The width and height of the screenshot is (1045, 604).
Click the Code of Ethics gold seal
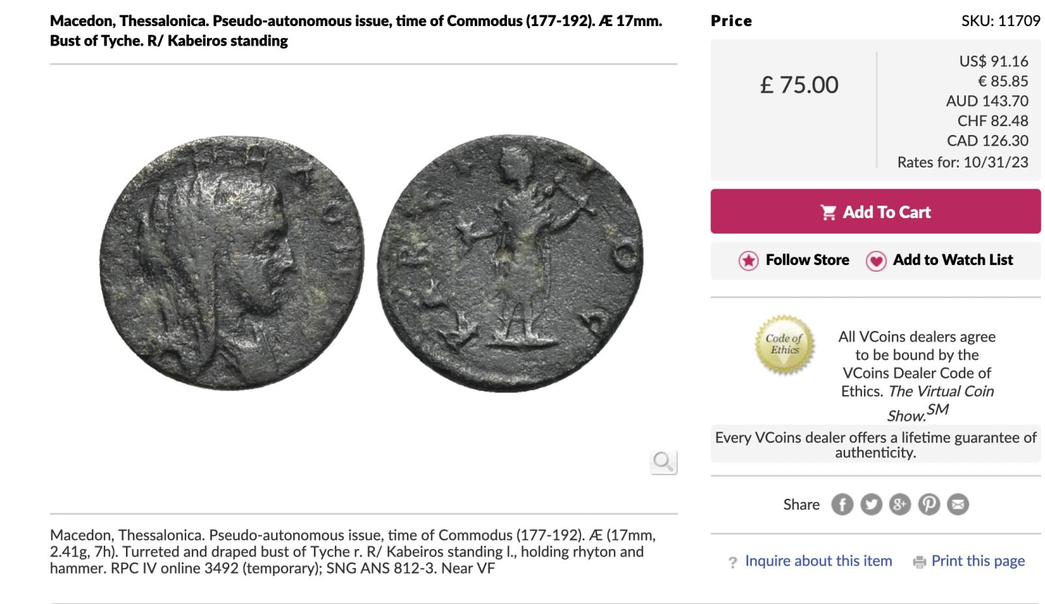(x=784, y=345)
